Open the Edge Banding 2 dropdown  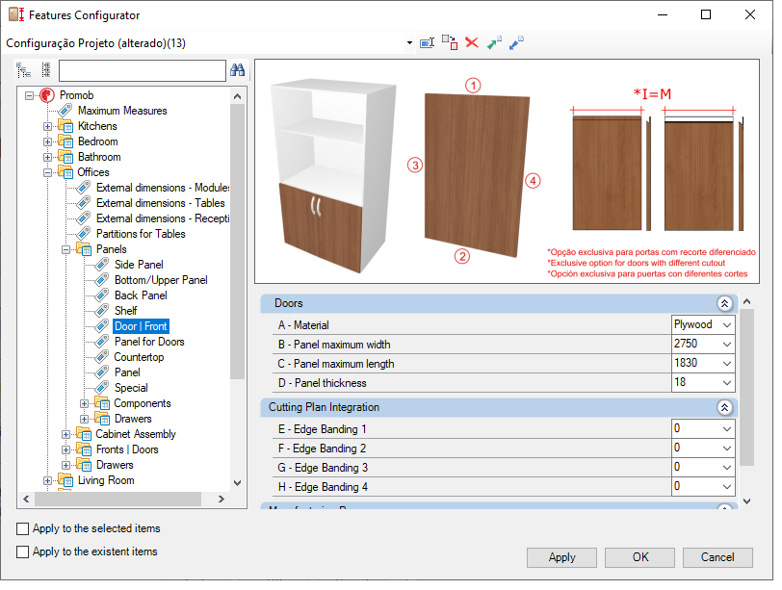[x=727, y=449]
